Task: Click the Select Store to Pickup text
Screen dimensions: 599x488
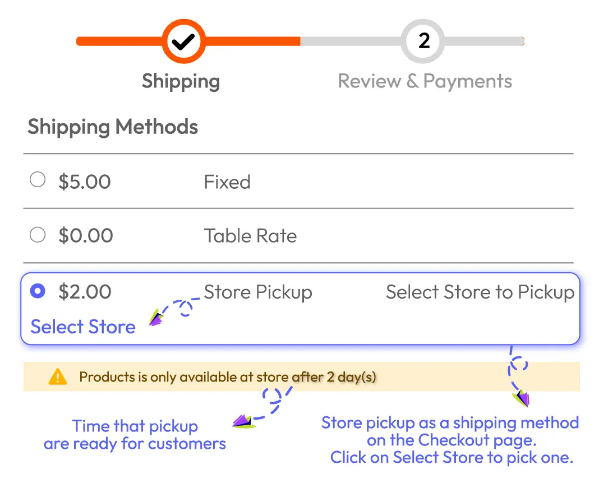Action: [480, 291]
